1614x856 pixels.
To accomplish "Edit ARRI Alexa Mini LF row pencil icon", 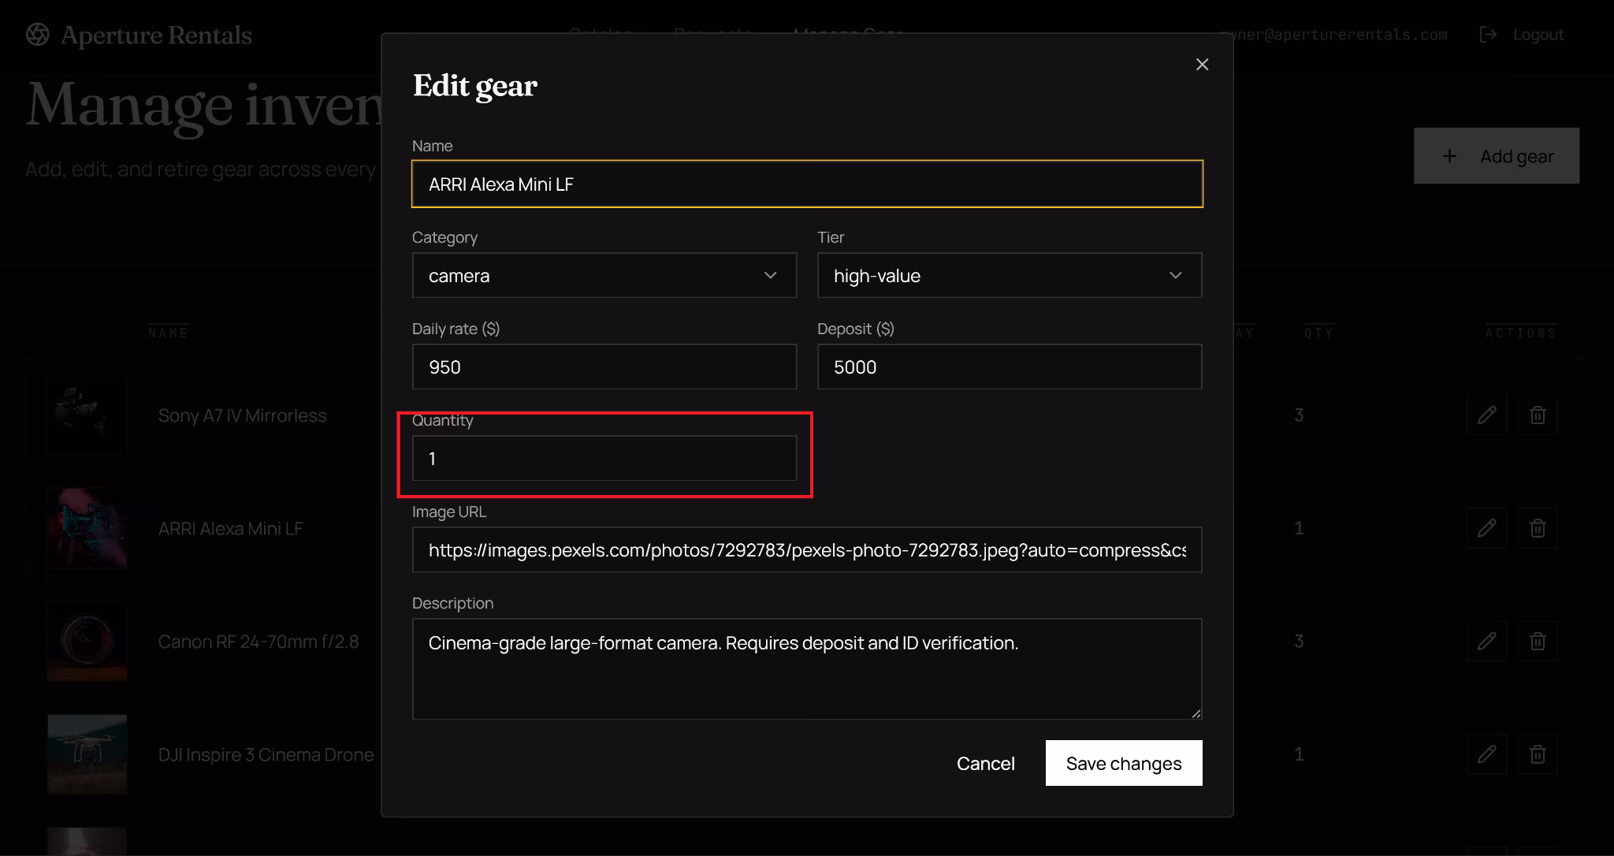I will [x=1486, y=528].
